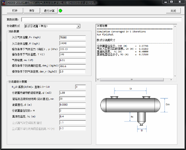186x150 pixels.
Task: Open the 分液罐形式 drum type dropdown
Action: click(x=78, y=26)
